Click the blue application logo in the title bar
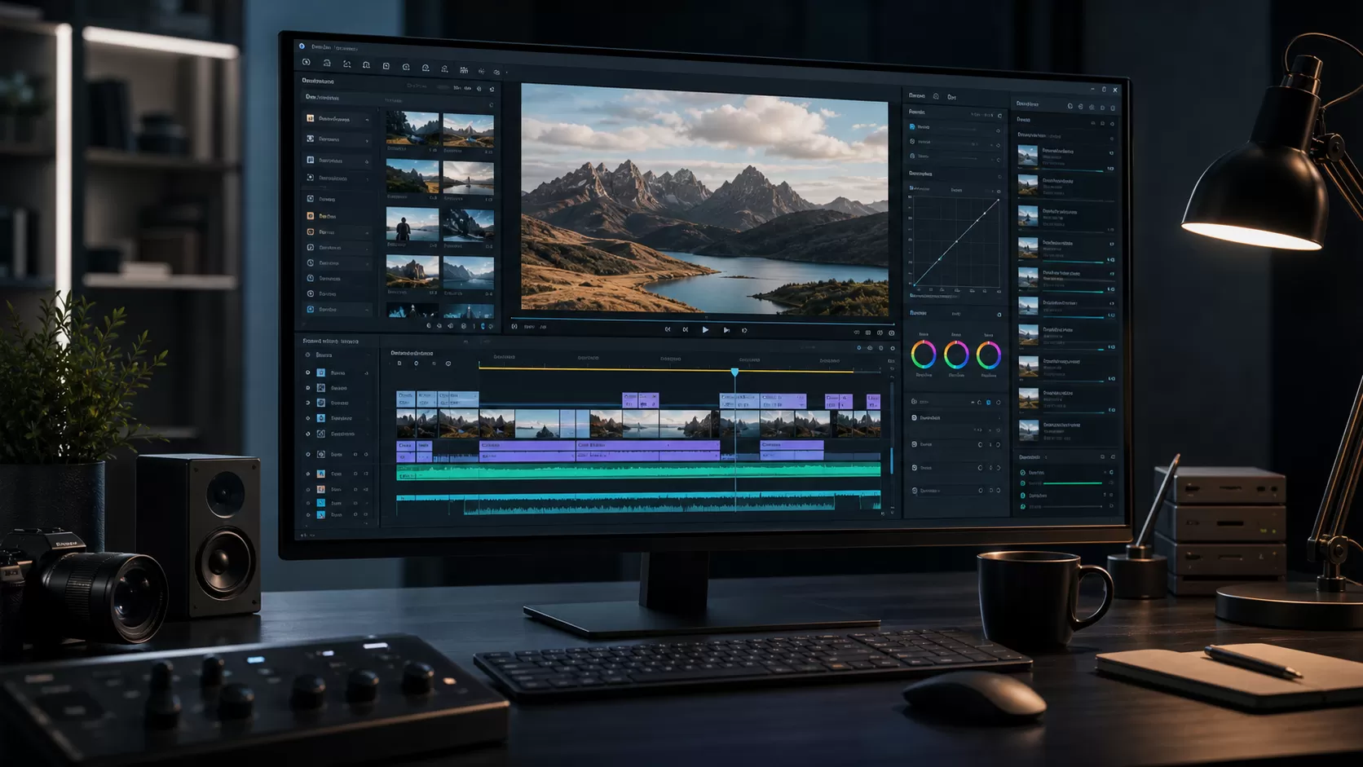The width and height of the screenshot is (1363, 767). click(x=302, y=46)
